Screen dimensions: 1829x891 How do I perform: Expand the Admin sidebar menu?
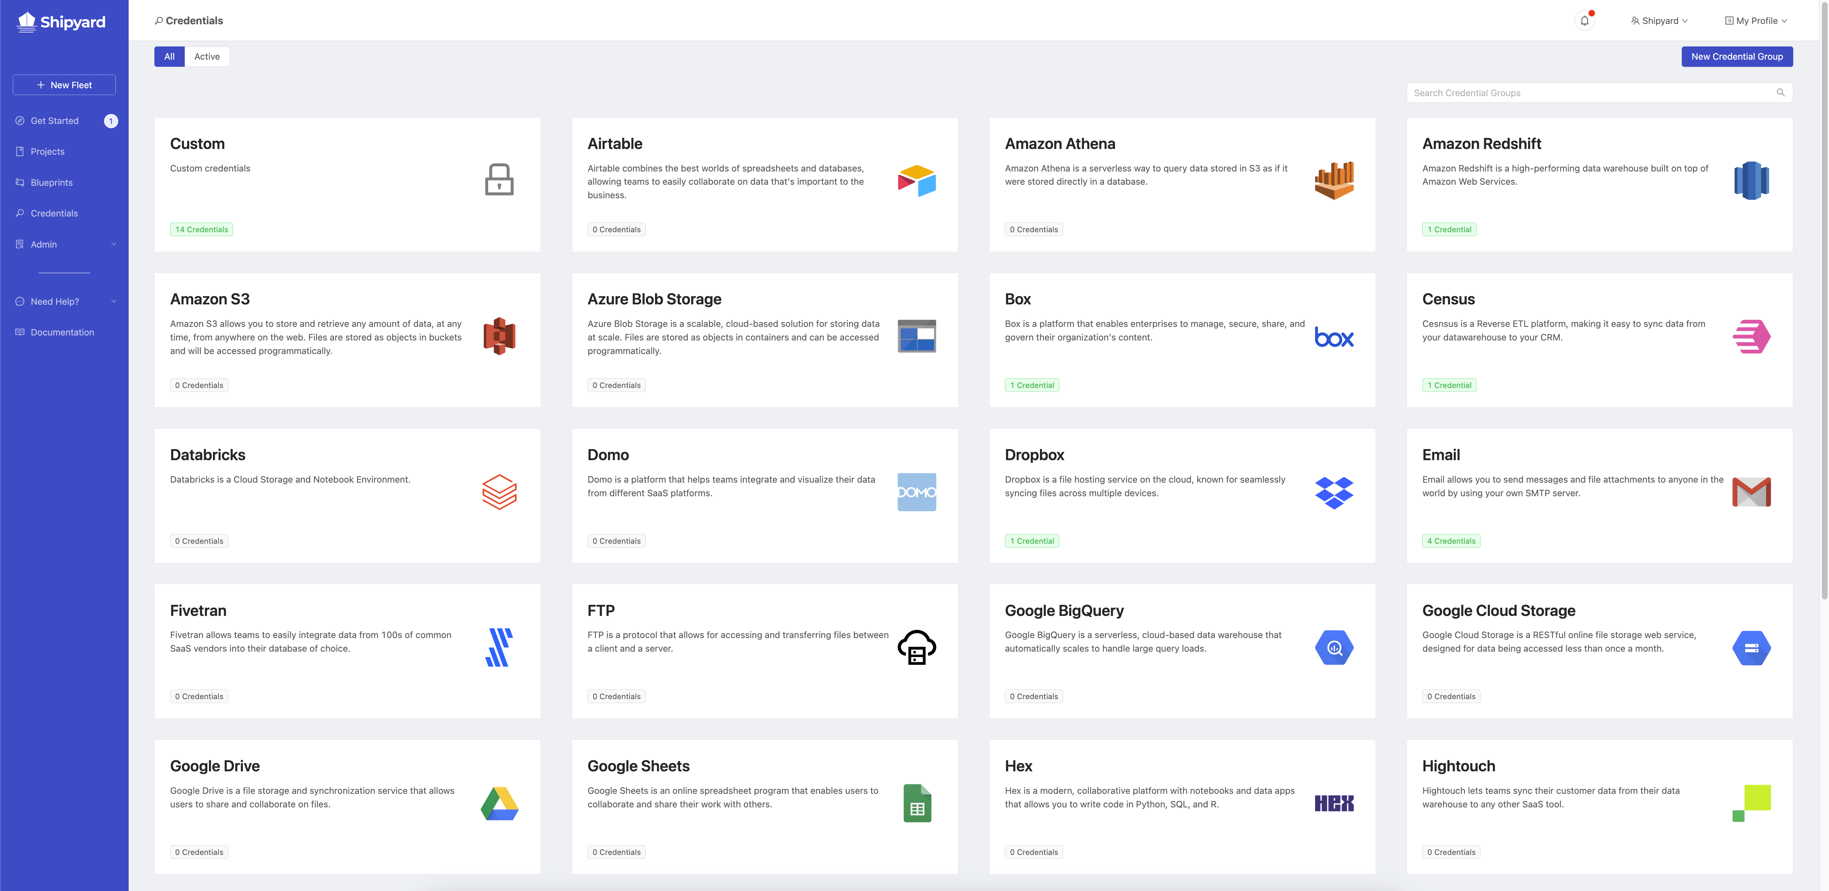click(x=64, y=244)
